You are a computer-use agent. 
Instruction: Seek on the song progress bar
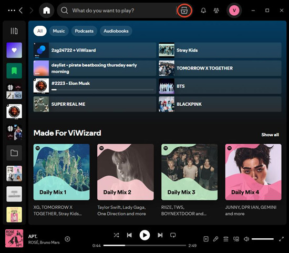pyautogui.click(x=145, y=246)
